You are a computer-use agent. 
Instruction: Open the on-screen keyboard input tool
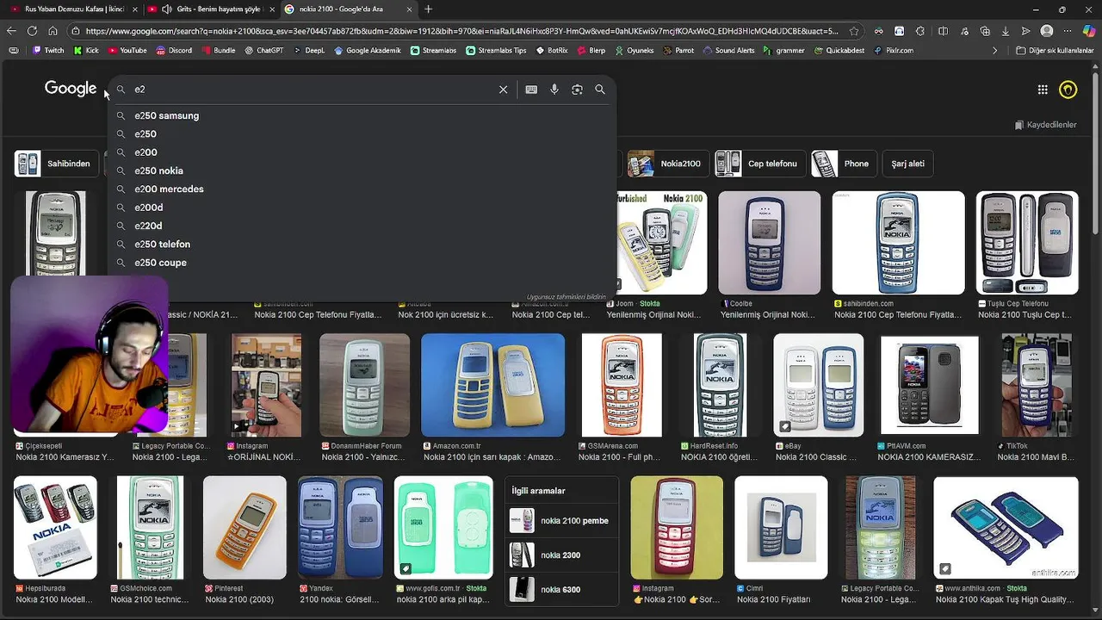coord(531,90)
